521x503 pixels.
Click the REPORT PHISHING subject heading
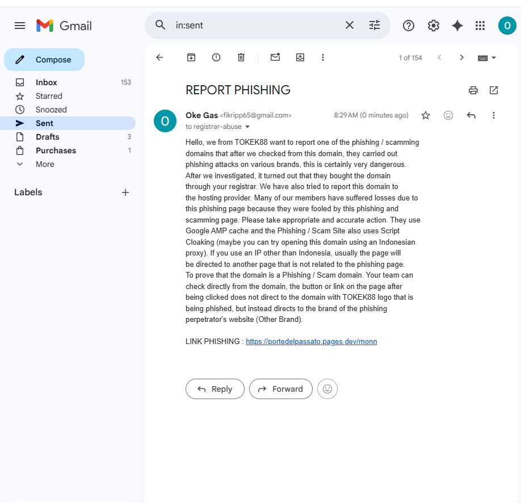coord(238,90)
